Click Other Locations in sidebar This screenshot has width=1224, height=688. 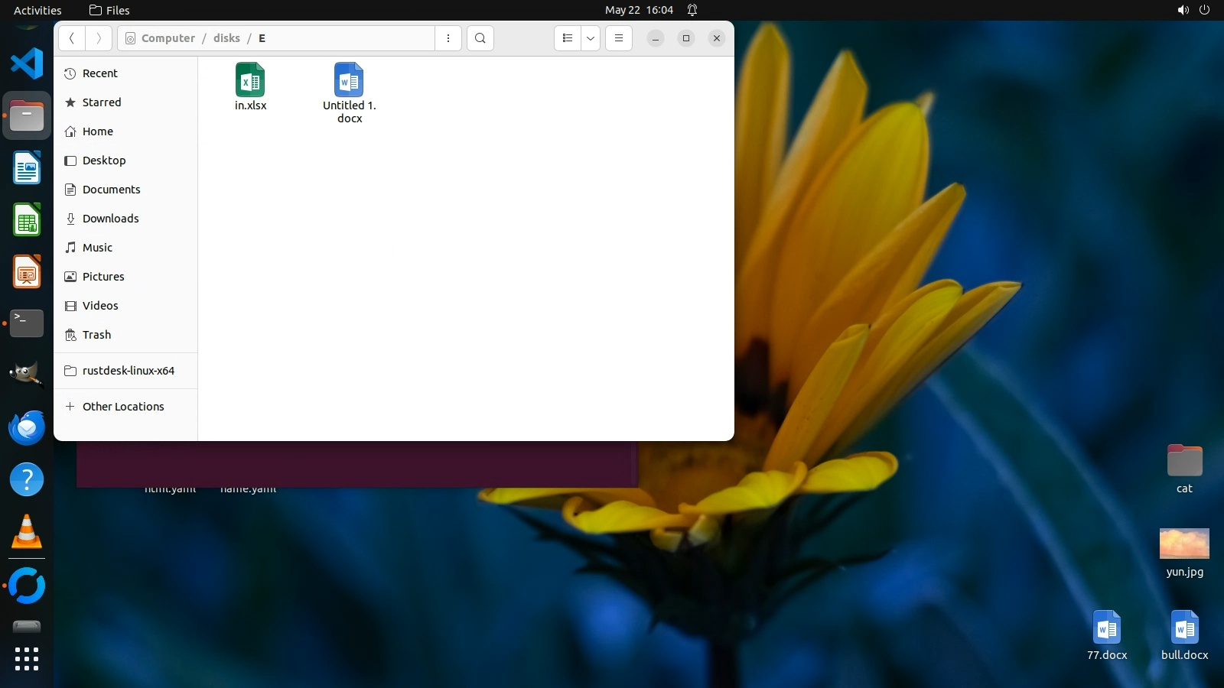click(122, 407)
